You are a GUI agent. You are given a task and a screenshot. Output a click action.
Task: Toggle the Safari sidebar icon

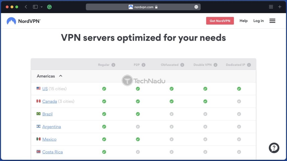click(x=35, y=7)
